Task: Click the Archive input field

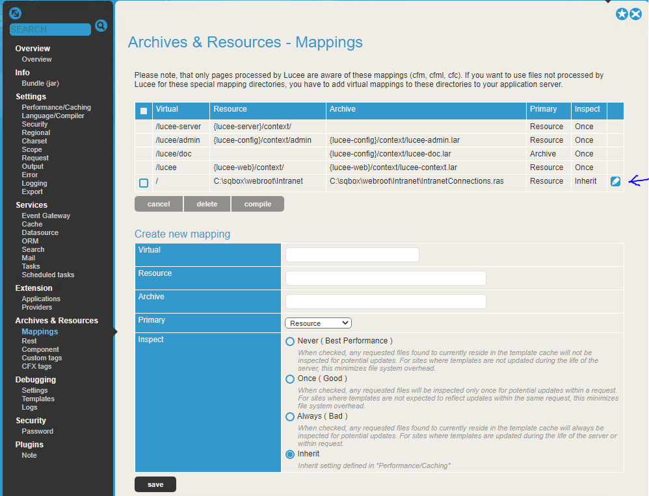Action: (386, 301)
